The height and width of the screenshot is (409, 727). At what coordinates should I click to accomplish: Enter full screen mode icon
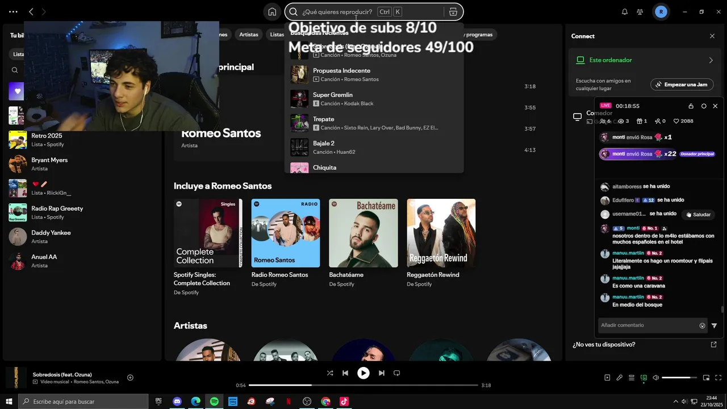point(718,377)
